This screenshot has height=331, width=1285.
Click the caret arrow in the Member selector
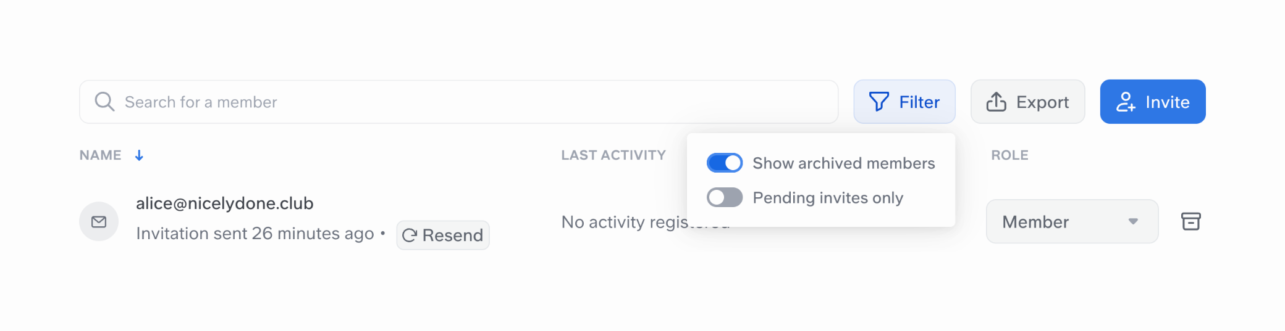1133,221
